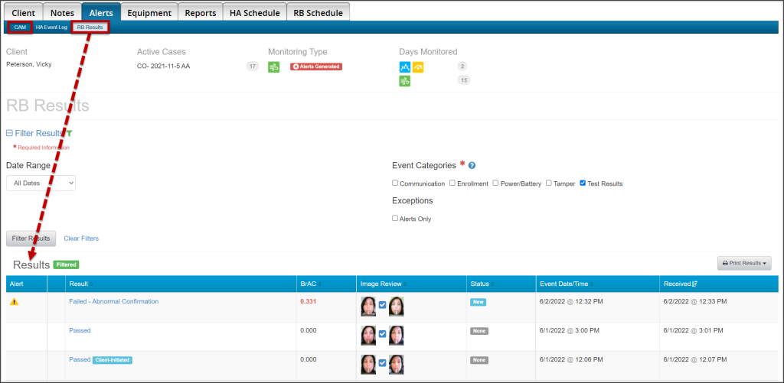
Task: Open the HA Event Log sub-tab
Action: (51, 28)
